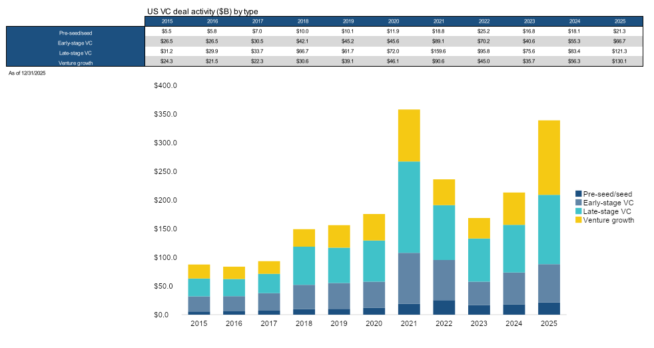Click the chart title 'US VC deal activity'
This screenshot has width=654, height=348.
(202, 11)
